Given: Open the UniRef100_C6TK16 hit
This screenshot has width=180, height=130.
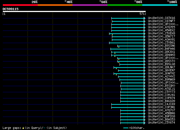Looking at the screenshot, I should click(161, 18).
